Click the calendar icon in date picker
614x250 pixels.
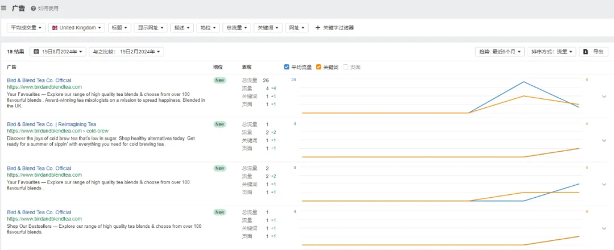36,52
